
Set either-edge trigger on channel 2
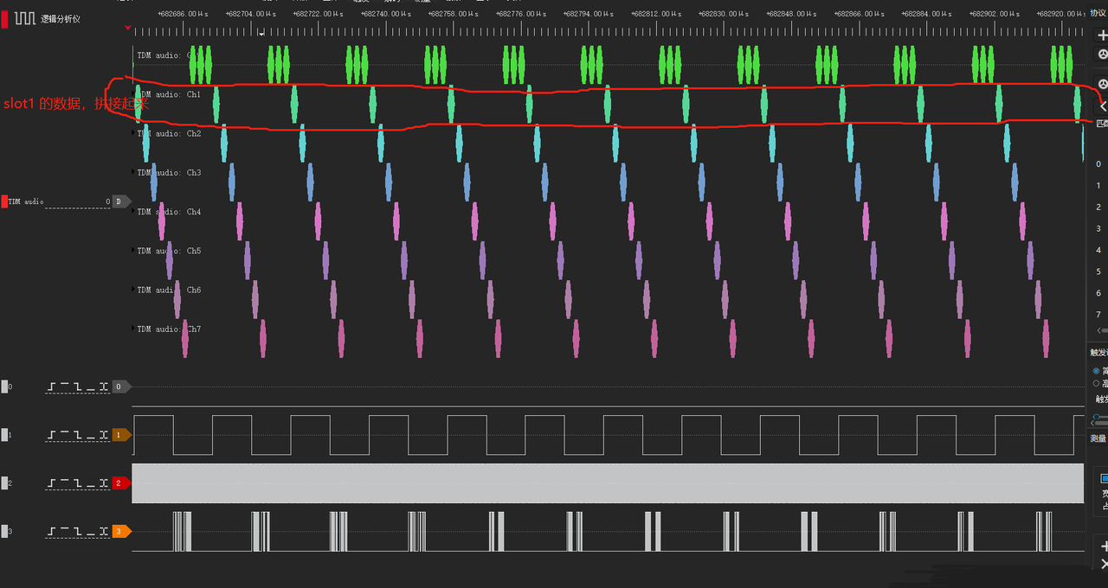pyautogui.click(x=104, y=483)
